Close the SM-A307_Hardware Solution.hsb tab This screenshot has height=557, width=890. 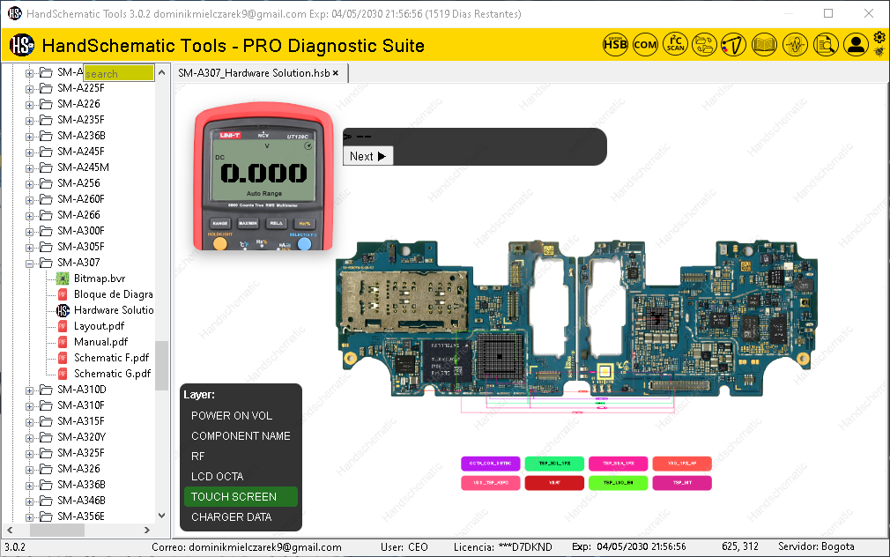pos(336,72)
